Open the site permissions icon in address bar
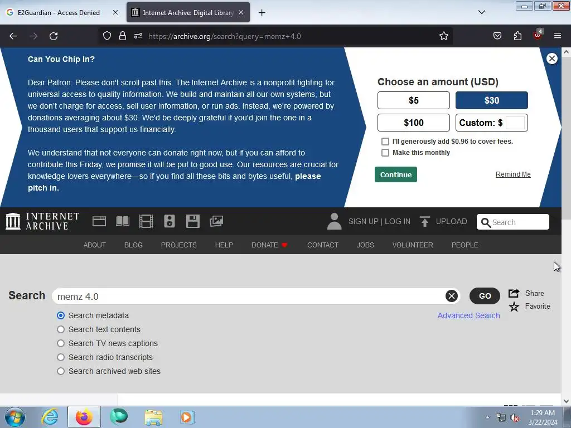 (138, 36)
